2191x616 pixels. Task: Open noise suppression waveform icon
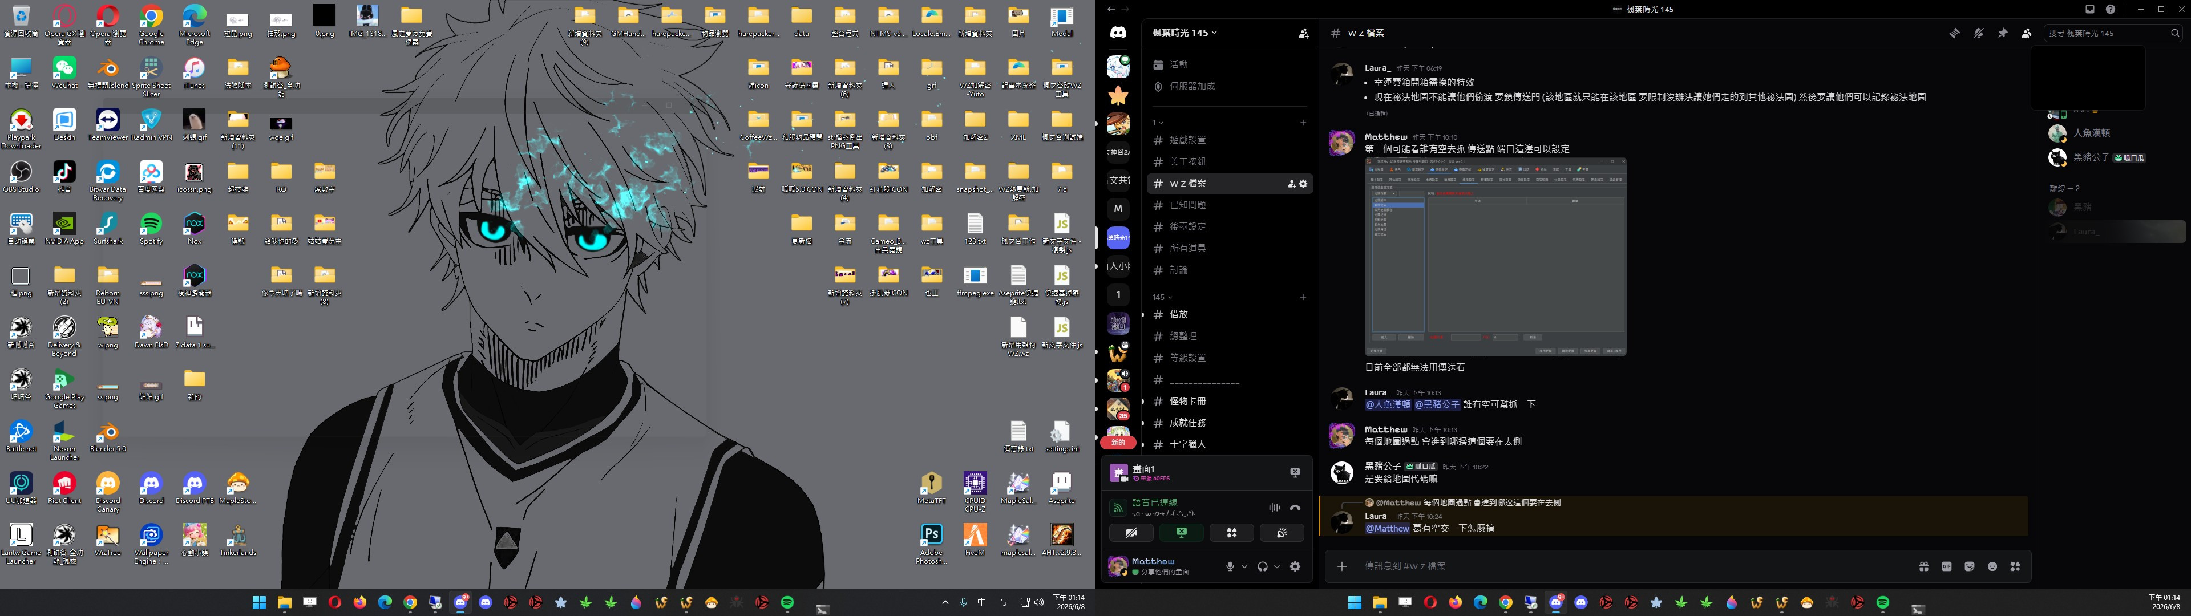(1274, 508)
